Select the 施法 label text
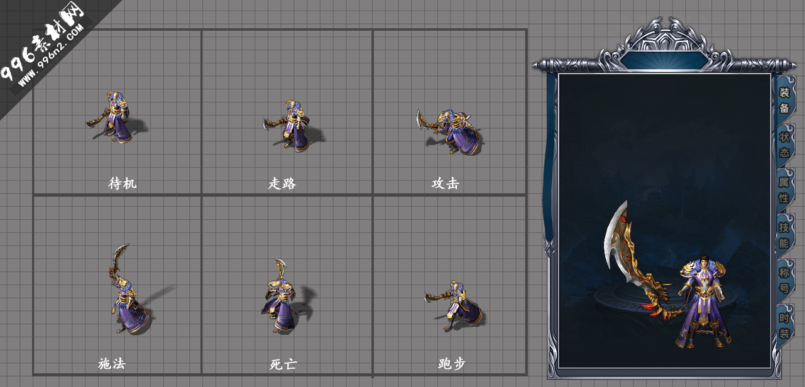The height and width of the screenshot is (387, 805). coord(112,363)
